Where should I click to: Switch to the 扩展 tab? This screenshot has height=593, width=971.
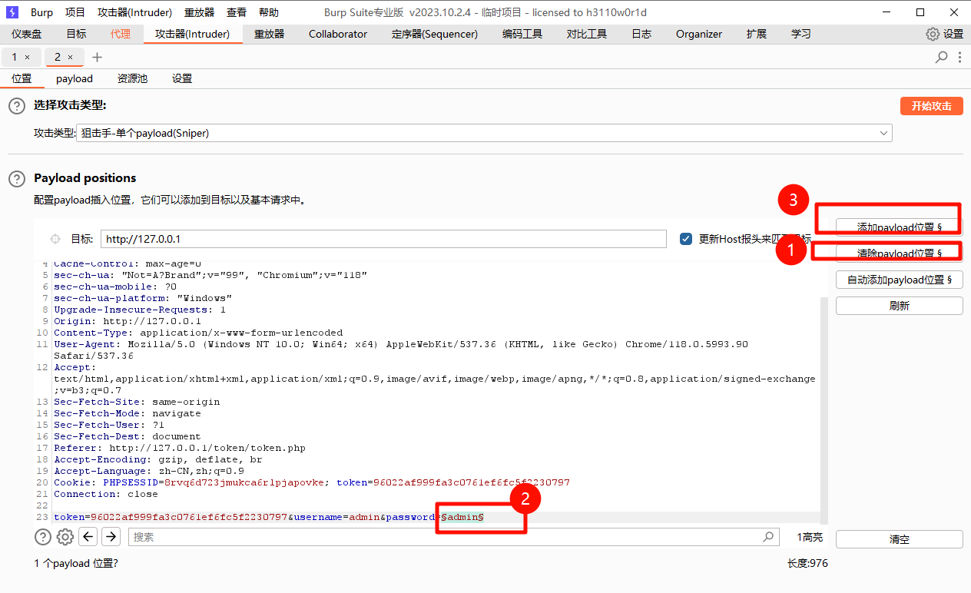click(757, 34)
